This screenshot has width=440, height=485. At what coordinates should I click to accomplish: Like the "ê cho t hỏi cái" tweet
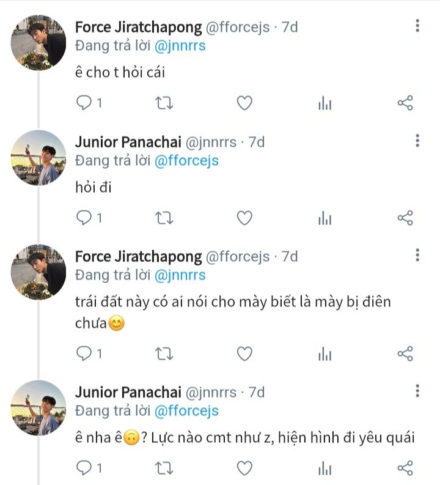tap(244, 103)
